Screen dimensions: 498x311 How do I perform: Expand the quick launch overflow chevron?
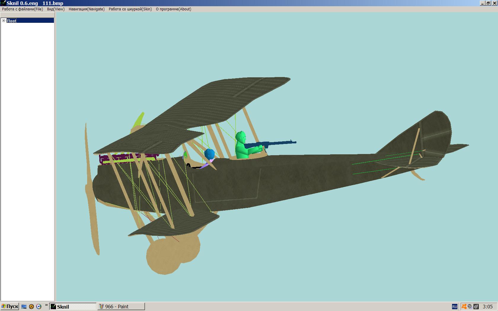coord(46,305)
